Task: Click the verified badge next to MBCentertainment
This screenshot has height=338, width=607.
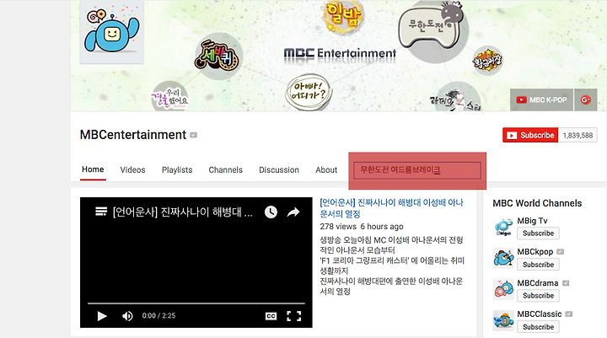Action: click(194, 135)
